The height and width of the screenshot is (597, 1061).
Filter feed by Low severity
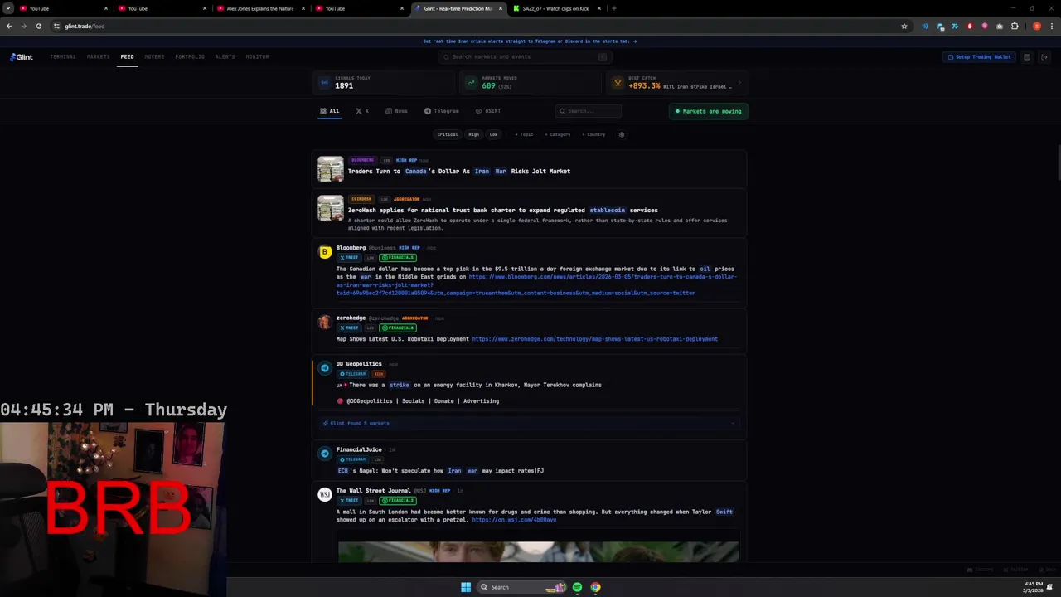coord(493,134)
